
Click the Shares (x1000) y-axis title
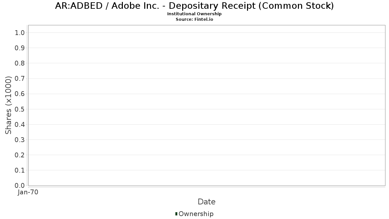click(x=8, y=105)
